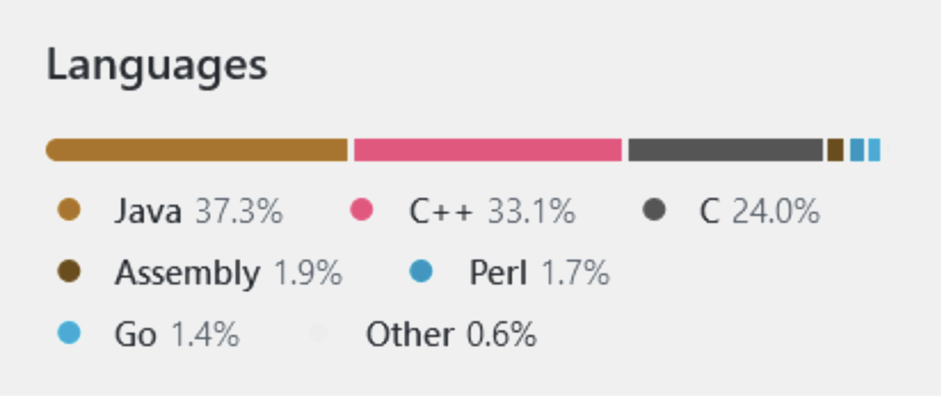The image size is (941, 396).
Task: Click the light blue Go bar segment
Action: 874,150
